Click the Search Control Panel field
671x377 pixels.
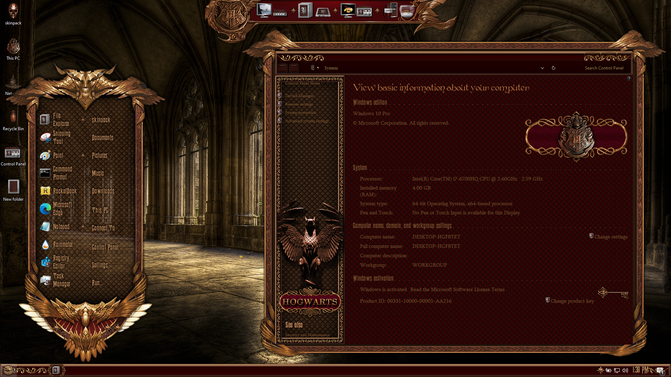604,68
